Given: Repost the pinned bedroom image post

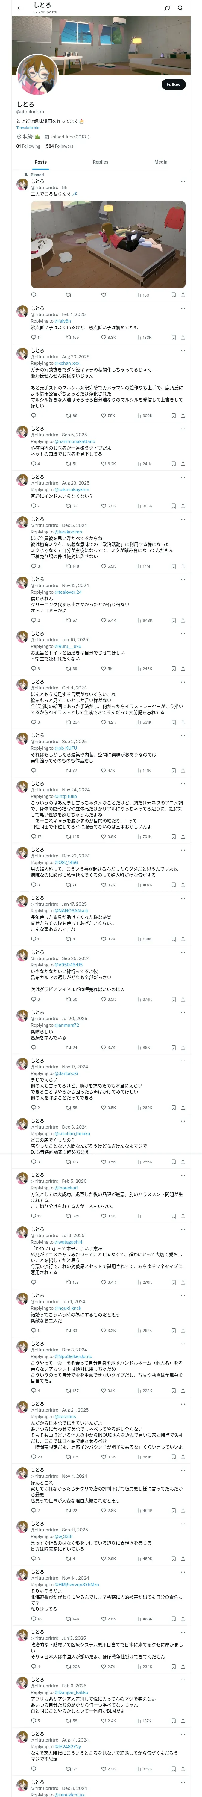Looking at the screenshot, I should (68, 294).
